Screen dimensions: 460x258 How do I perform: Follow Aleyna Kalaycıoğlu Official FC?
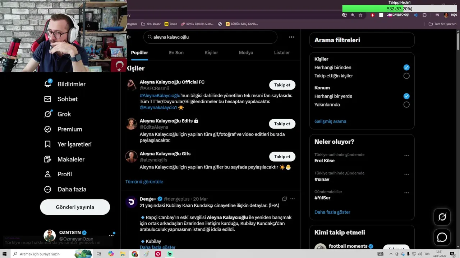pos(282,85)
